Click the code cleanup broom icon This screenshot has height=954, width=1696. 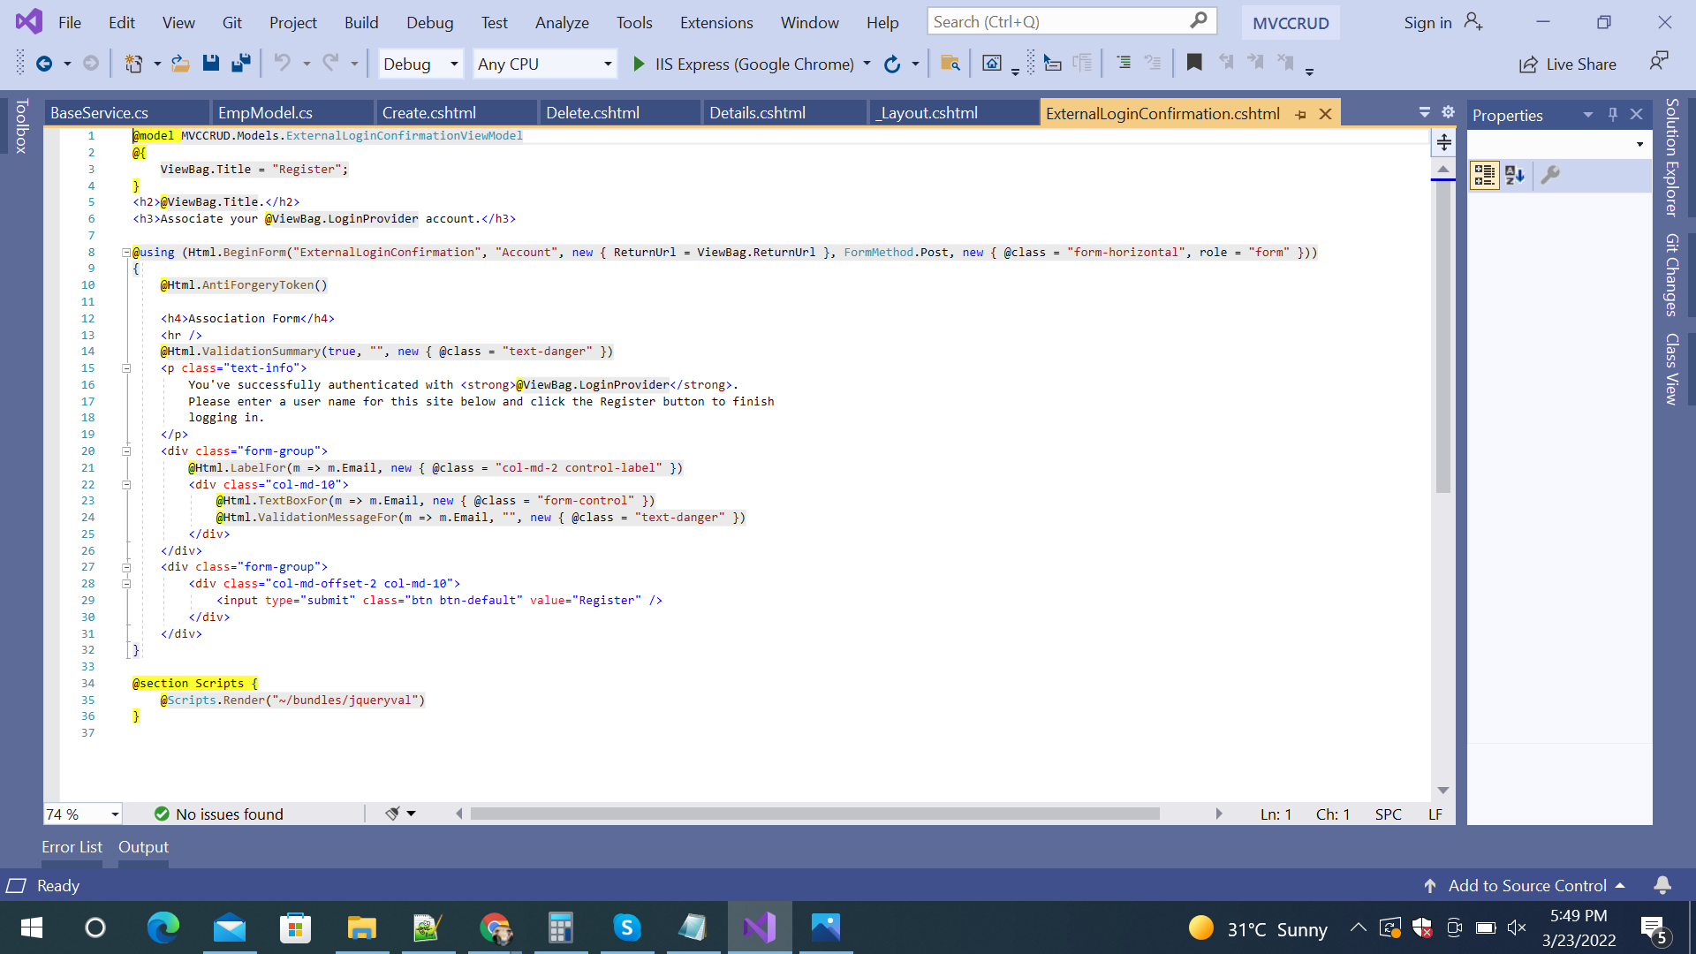coord(392,814)
